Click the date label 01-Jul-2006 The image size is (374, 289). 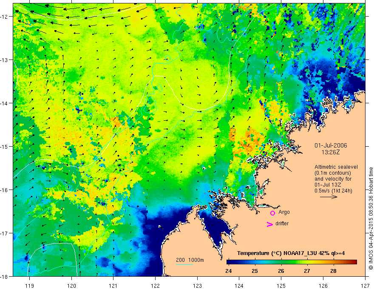pos(331,145)
